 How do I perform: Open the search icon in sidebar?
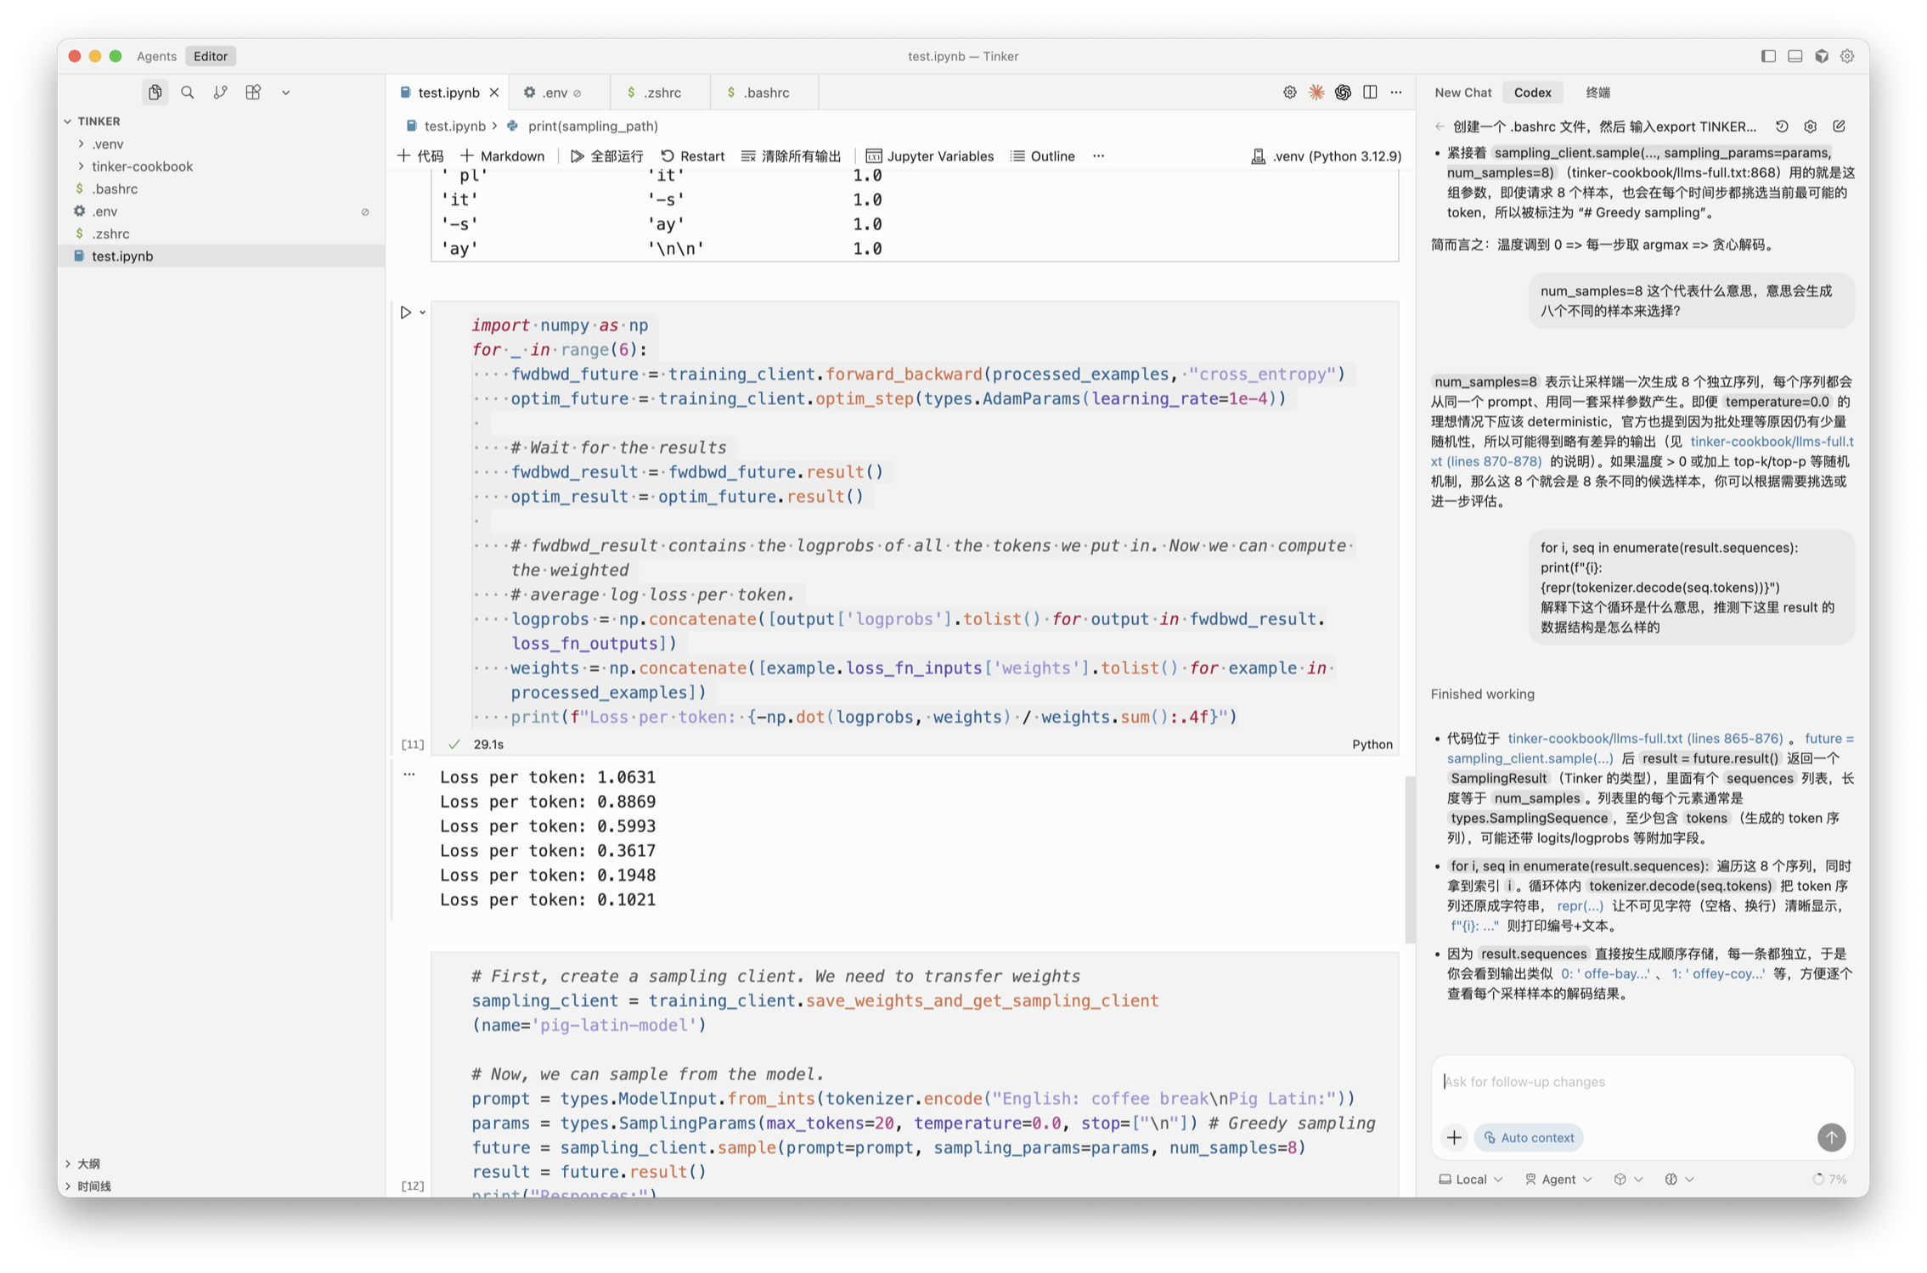(x=188, y=93)
